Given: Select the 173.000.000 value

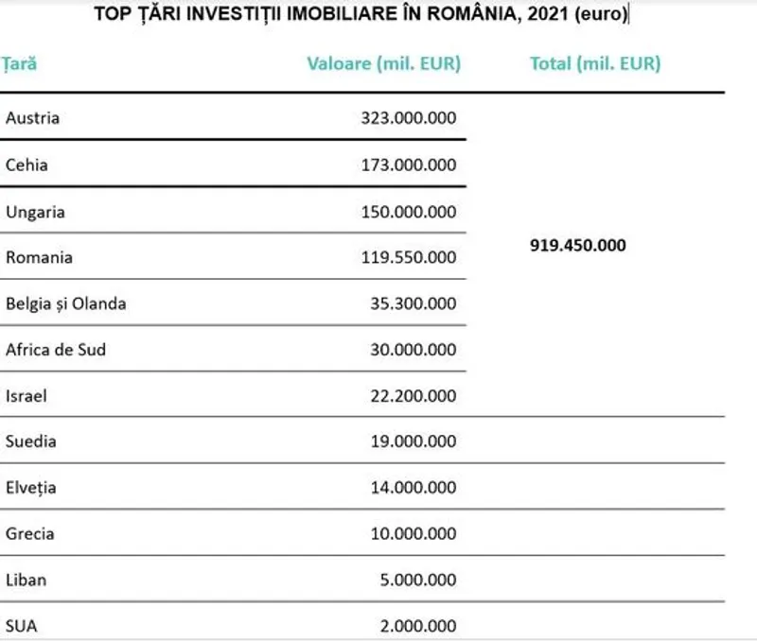Looking at the screenshot, I should click(408, 165).
